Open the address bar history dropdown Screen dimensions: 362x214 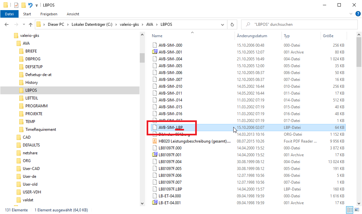[223, 24]
